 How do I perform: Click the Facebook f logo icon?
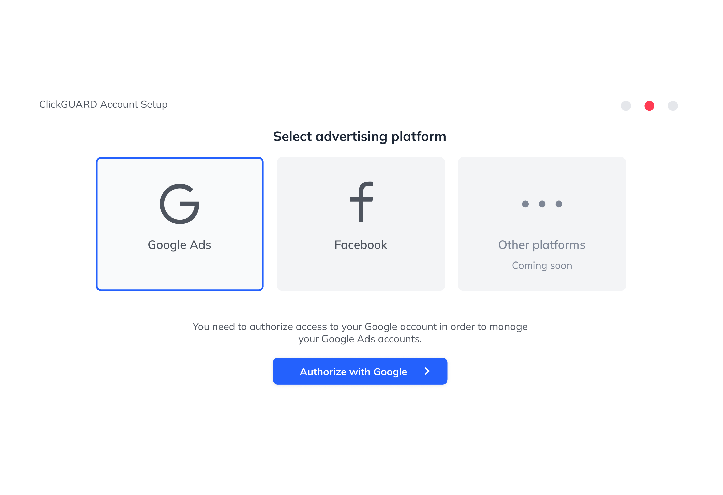pyautogui.click(x=361, y=202)
